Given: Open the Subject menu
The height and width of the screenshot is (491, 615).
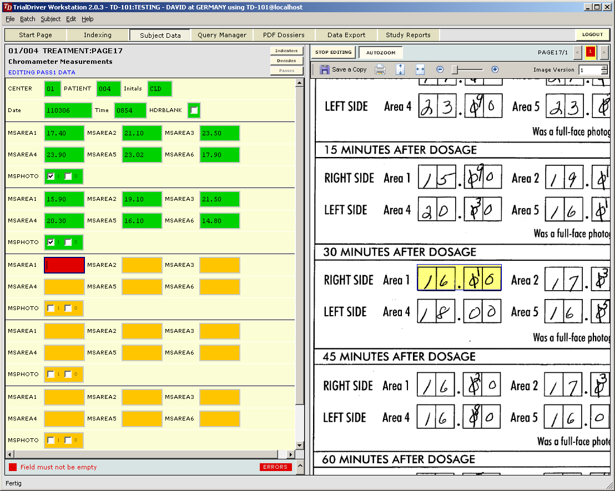Looking at the screenshot, I should click(51, 19).
